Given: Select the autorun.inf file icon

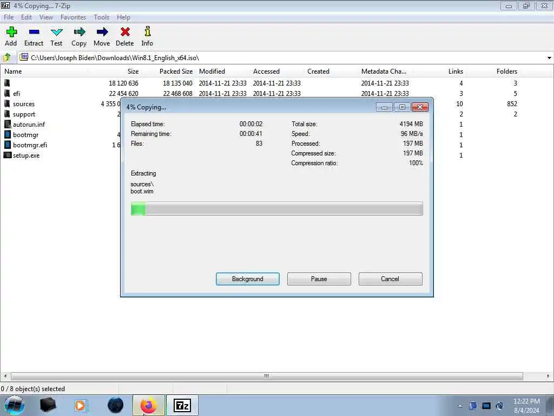Looking at the screenshot, I should click(x=8, y=124).
